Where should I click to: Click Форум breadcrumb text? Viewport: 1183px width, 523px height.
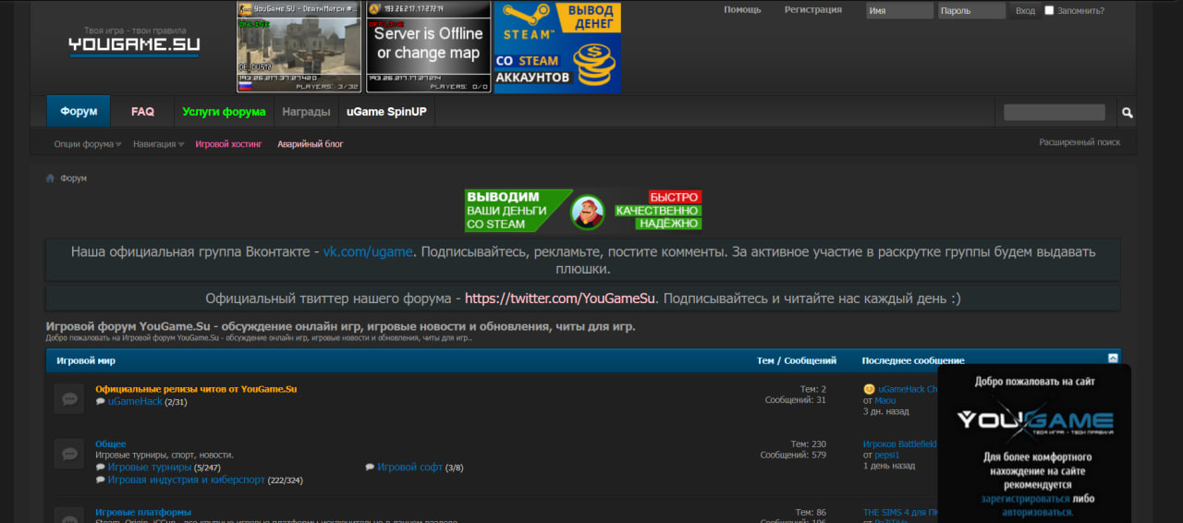(x=74, y=178)
